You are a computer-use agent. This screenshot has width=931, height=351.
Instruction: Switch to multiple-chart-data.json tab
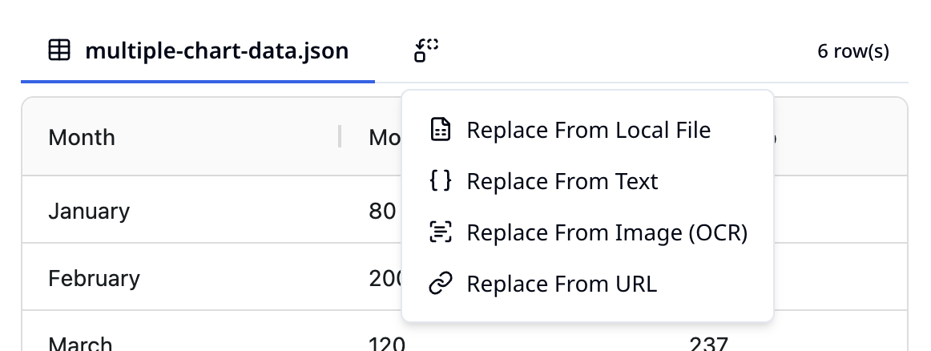198,51
